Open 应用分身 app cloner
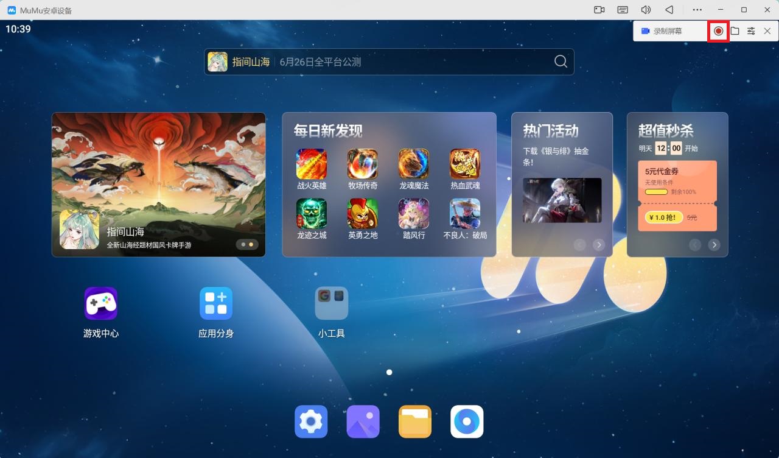The width and height of the screenshot is (779, 458). tap(216, 304)
